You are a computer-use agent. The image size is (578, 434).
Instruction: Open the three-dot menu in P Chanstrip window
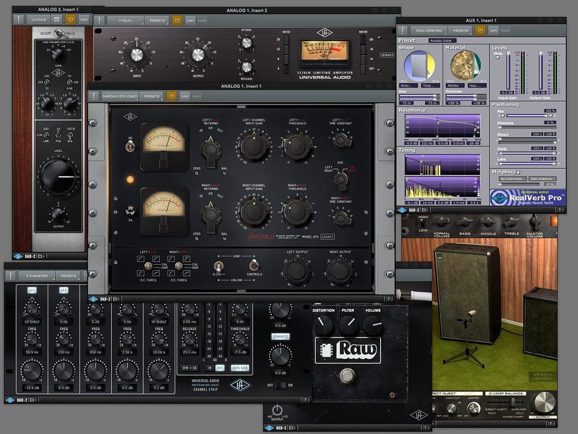tap(10, 276)
